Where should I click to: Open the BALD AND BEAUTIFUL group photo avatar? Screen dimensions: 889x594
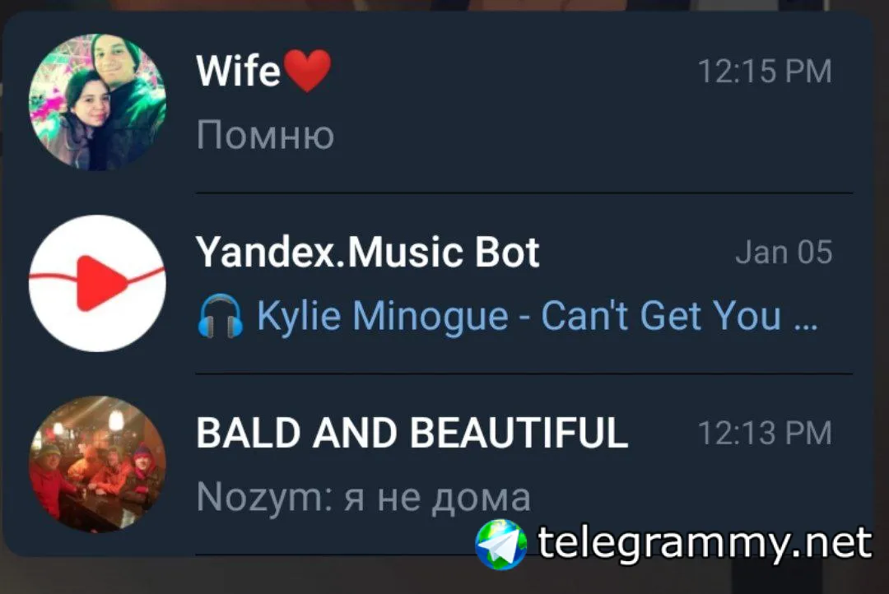tap(97, 464)
